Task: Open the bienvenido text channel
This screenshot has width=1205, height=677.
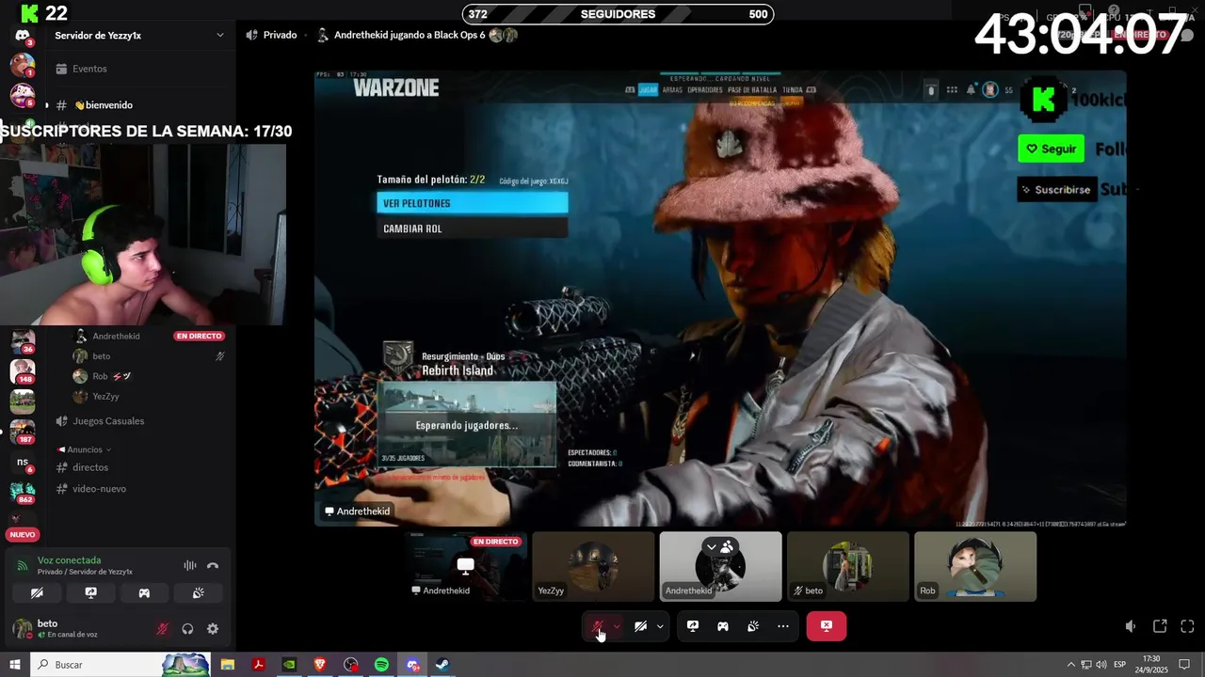Action: pyautogui.click(x=139, y=105)
